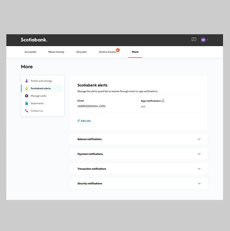Open Statements

click(x=37, y=103)
